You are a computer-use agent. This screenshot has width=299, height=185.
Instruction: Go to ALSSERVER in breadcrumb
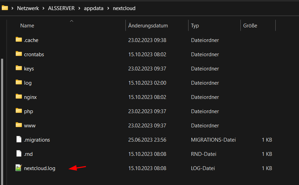(x=61, y=8)
